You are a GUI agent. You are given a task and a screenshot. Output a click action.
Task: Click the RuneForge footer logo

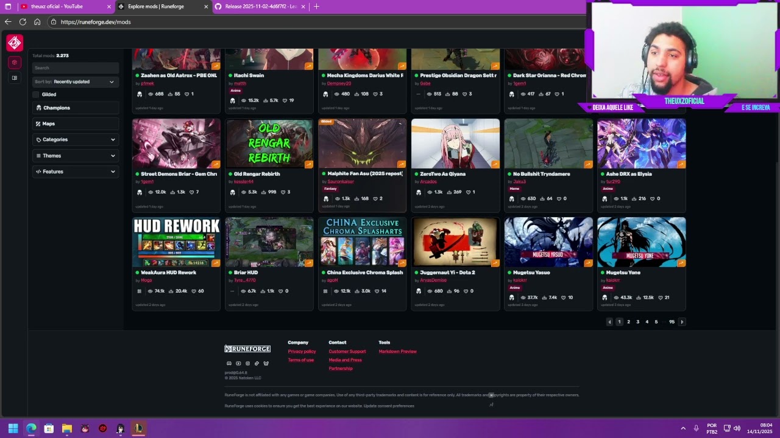point(247,349)
